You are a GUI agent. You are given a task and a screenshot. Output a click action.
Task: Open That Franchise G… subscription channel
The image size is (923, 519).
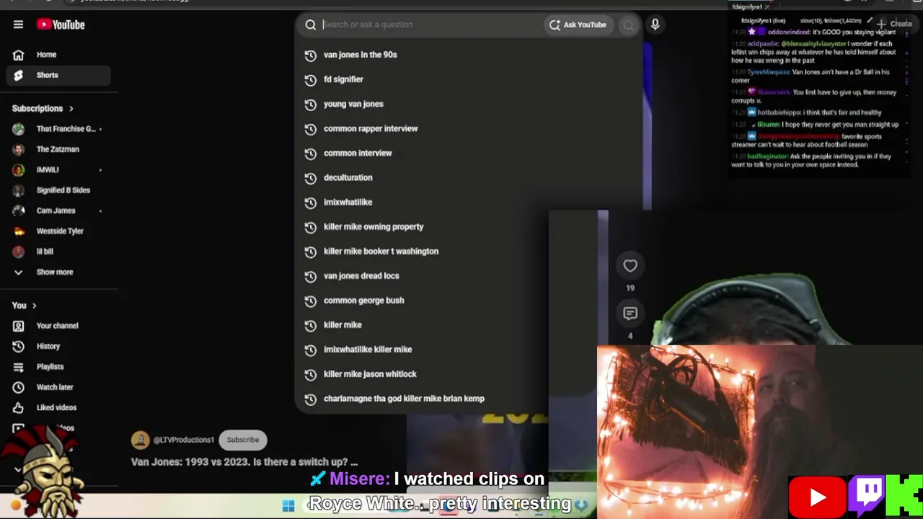(x=58, y=129)
